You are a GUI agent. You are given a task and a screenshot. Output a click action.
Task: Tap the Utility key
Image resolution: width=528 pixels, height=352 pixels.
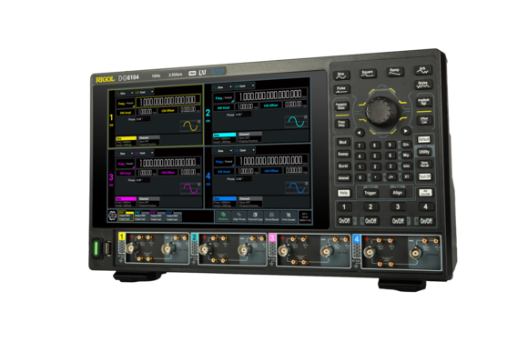[x=424, y=152]
